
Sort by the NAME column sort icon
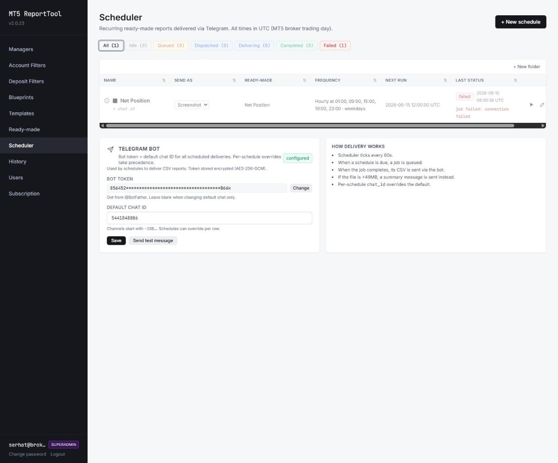pyautogui.click(x=164, y=80)
